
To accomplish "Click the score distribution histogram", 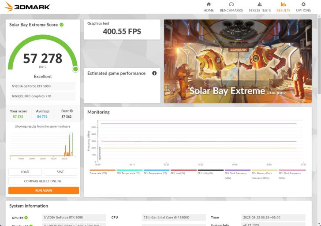I will pyautogui.click(x=43, y=145).
